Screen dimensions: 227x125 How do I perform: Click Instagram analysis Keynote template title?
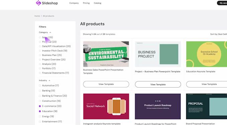(x=102, y=124)
